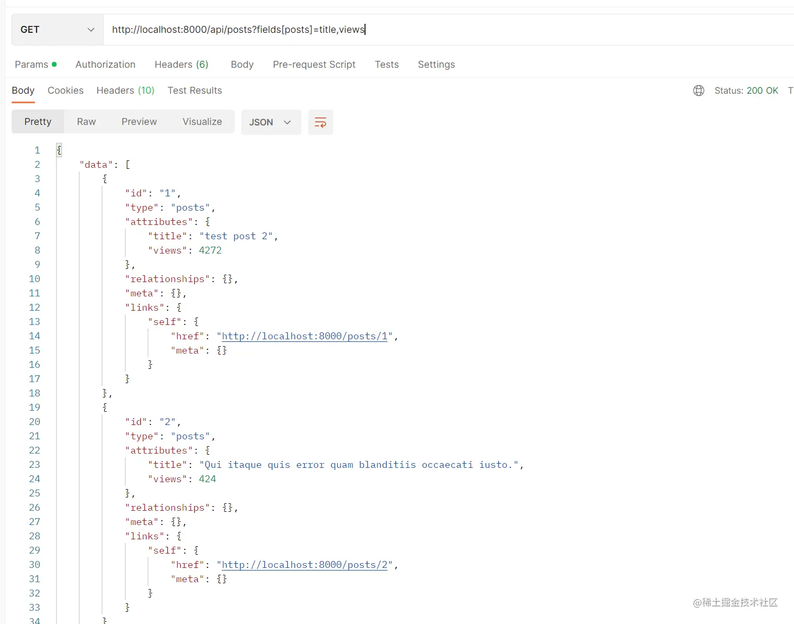The image size is (794, 624).
Task: Click "attributes" key on line 6
Action: 159,222
